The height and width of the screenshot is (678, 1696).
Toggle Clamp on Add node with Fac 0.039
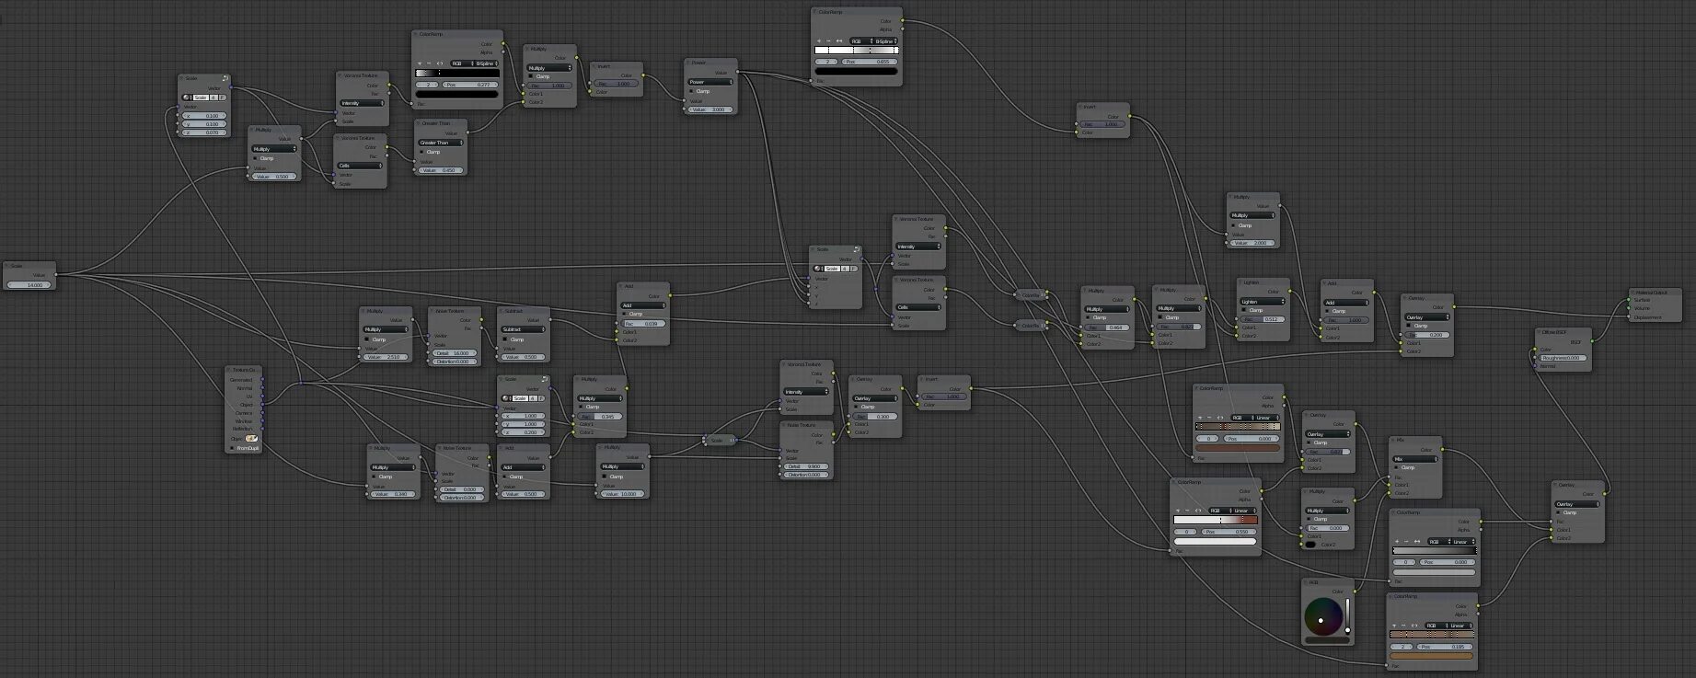[626, 315]
